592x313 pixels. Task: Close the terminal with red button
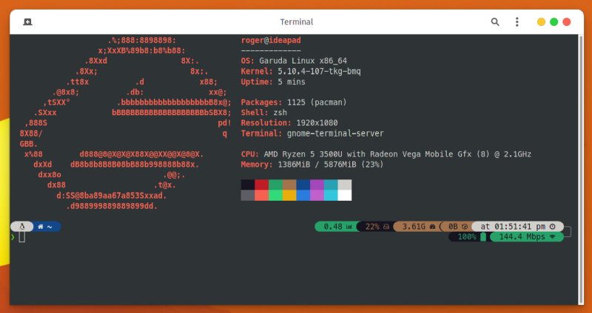[x=567, y=22]
